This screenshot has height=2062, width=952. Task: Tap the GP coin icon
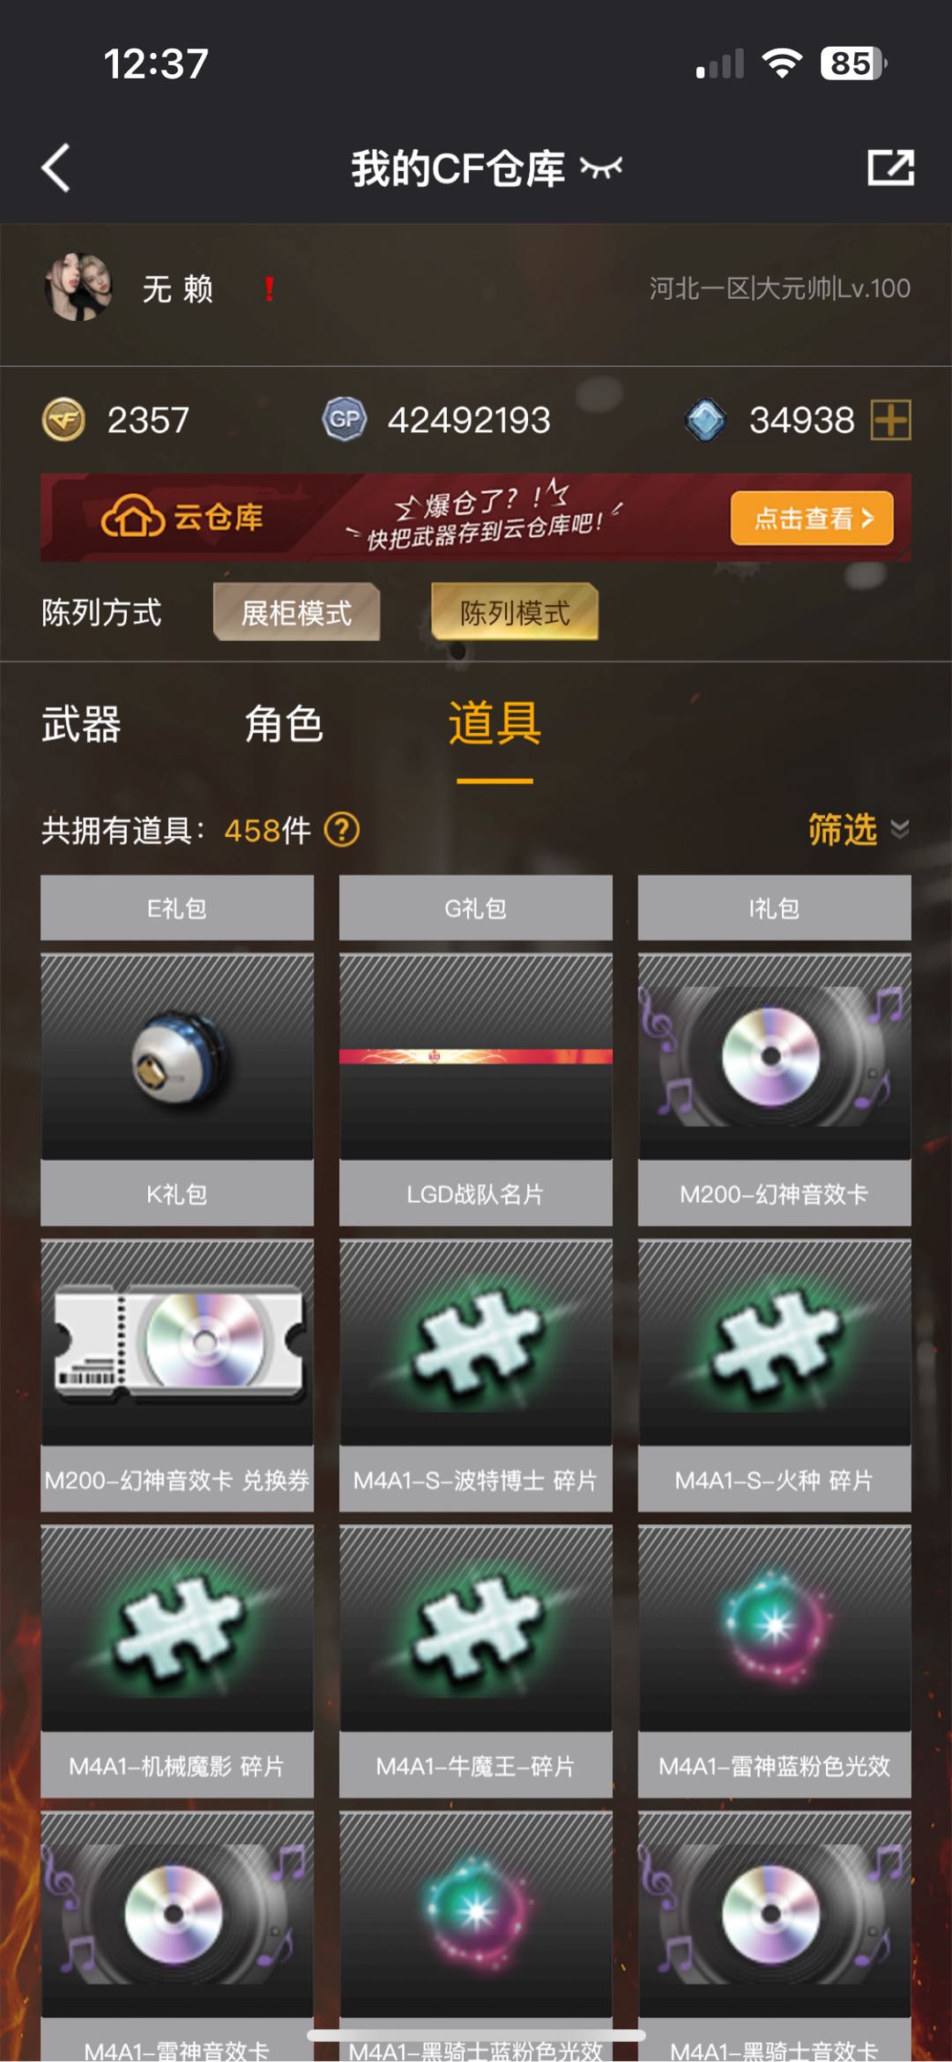click(x=345, y=420)
